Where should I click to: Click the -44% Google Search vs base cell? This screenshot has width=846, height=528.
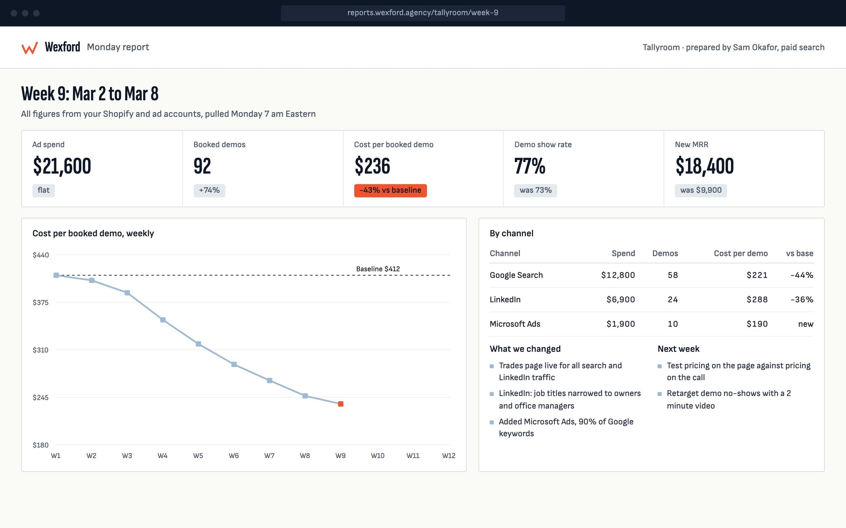[802, 275]
